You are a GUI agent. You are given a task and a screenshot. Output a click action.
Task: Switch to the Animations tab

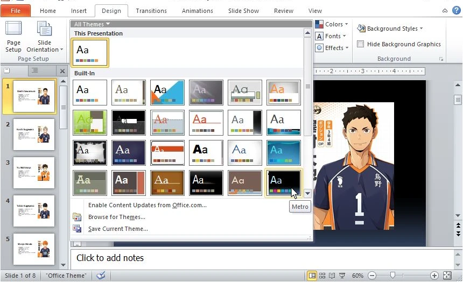click(x=197, y=11)
